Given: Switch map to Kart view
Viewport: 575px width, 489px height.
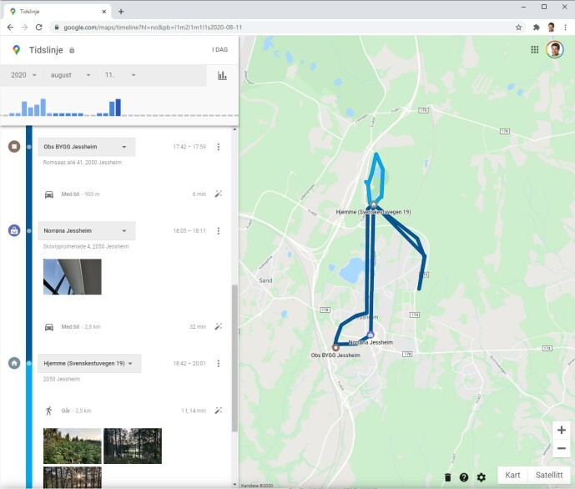Looking at the screenshot, I should (x=512, y=475).
